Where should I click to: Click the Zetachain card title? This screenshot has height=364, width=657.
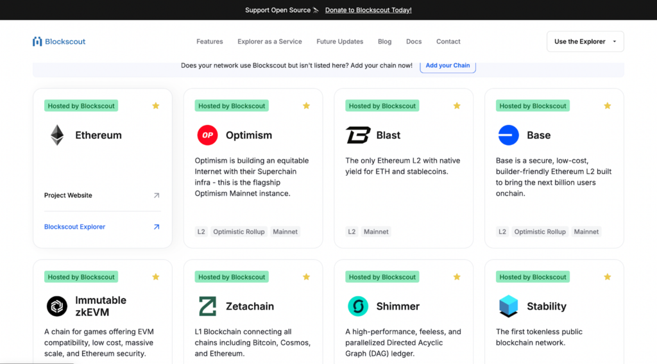coord(250,306)
